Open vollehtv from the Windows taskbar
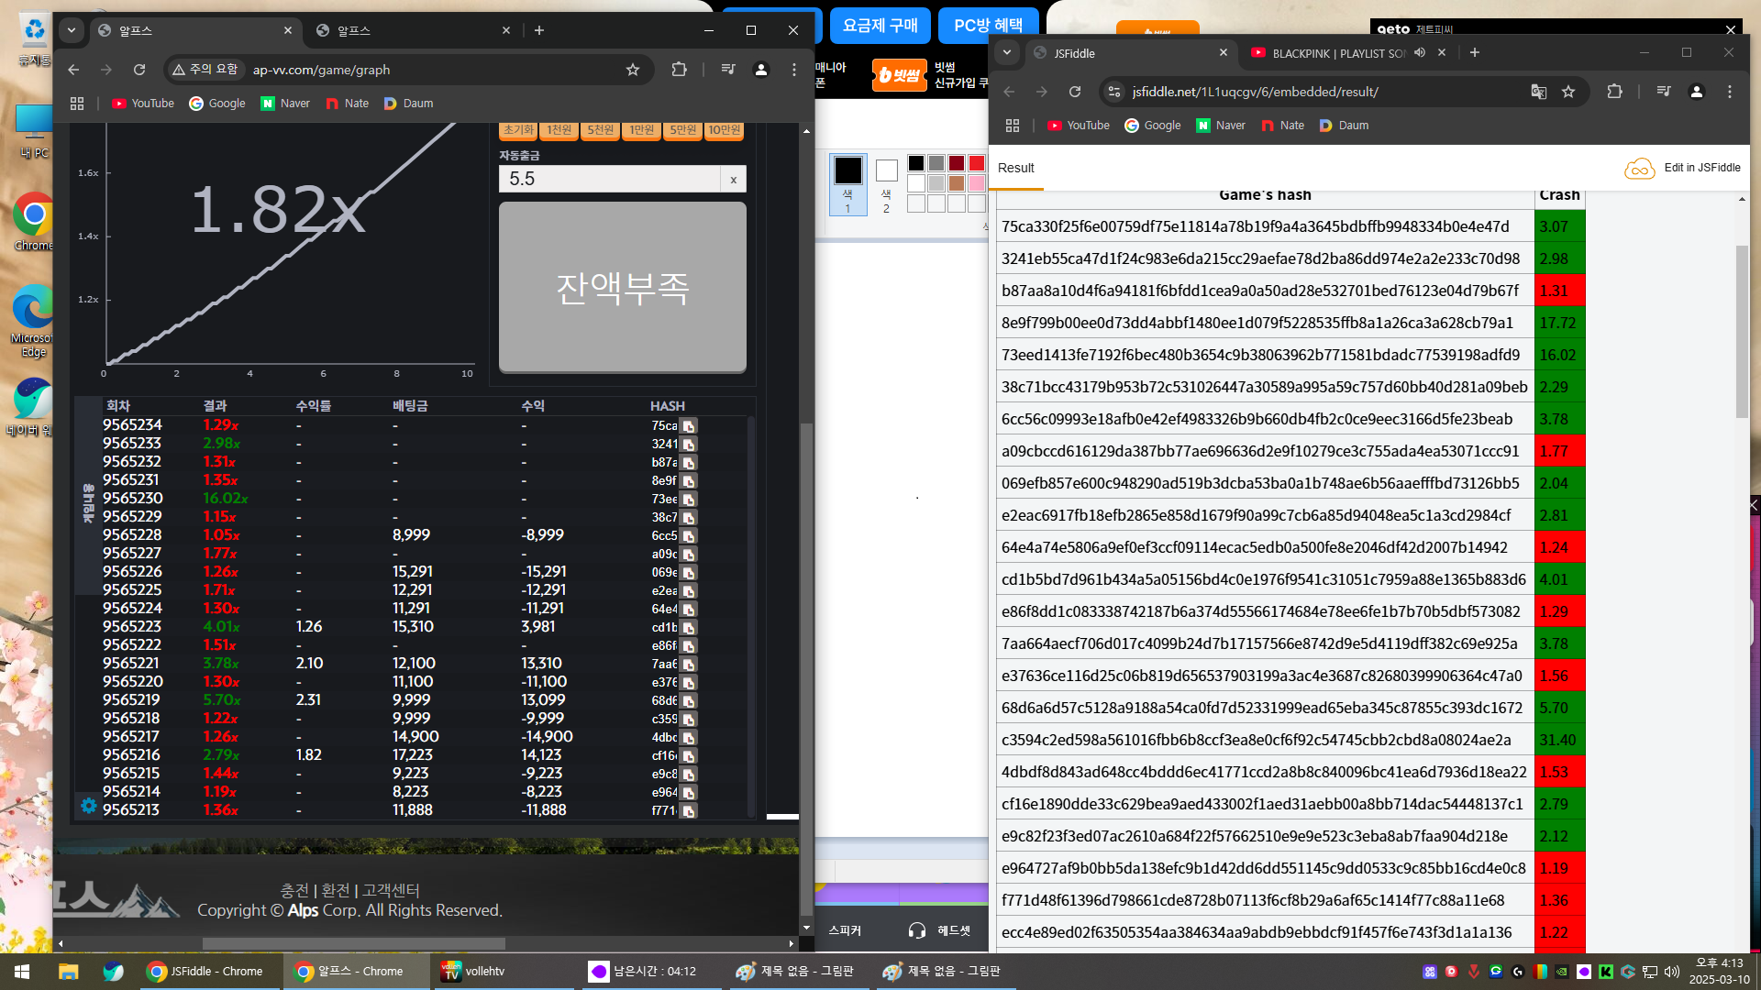Screen dimensions: 1761x990 pyautogui.click(x=474, y=971)
